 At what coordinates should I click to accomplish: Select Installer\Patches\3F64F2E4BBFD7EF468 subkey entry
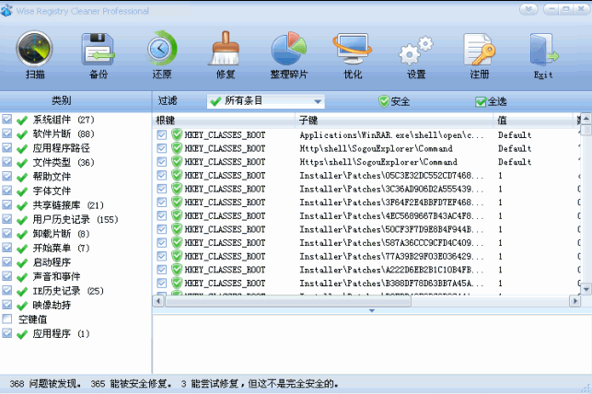click(391, 203)
